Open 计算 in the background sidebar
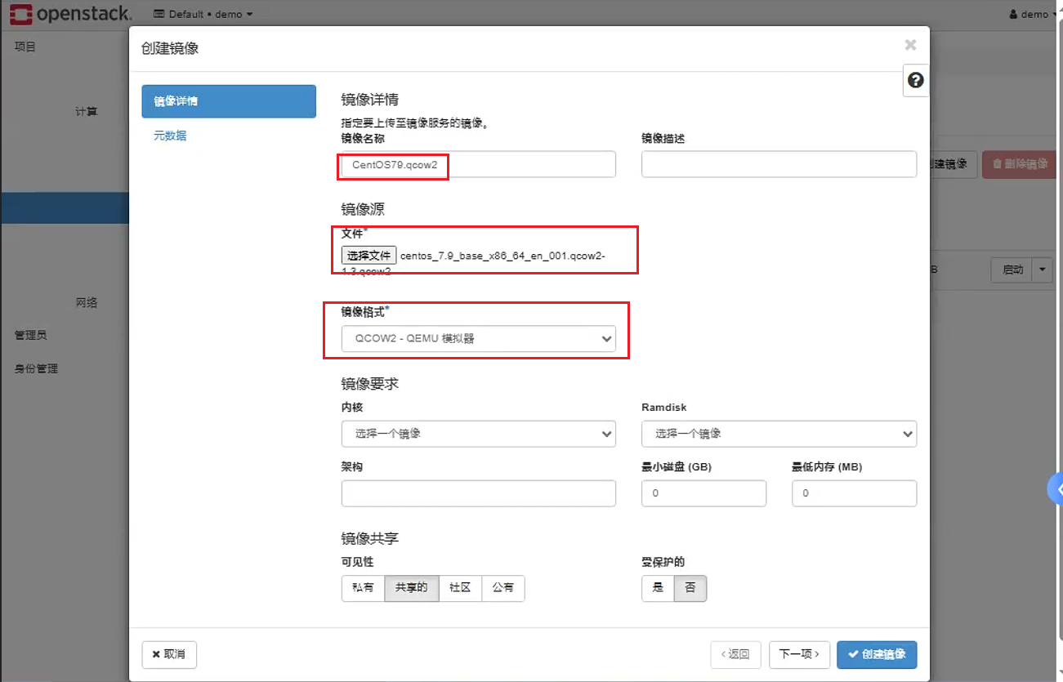The height and width of the screenshot is (682, 1063). (x=87, y=111)
